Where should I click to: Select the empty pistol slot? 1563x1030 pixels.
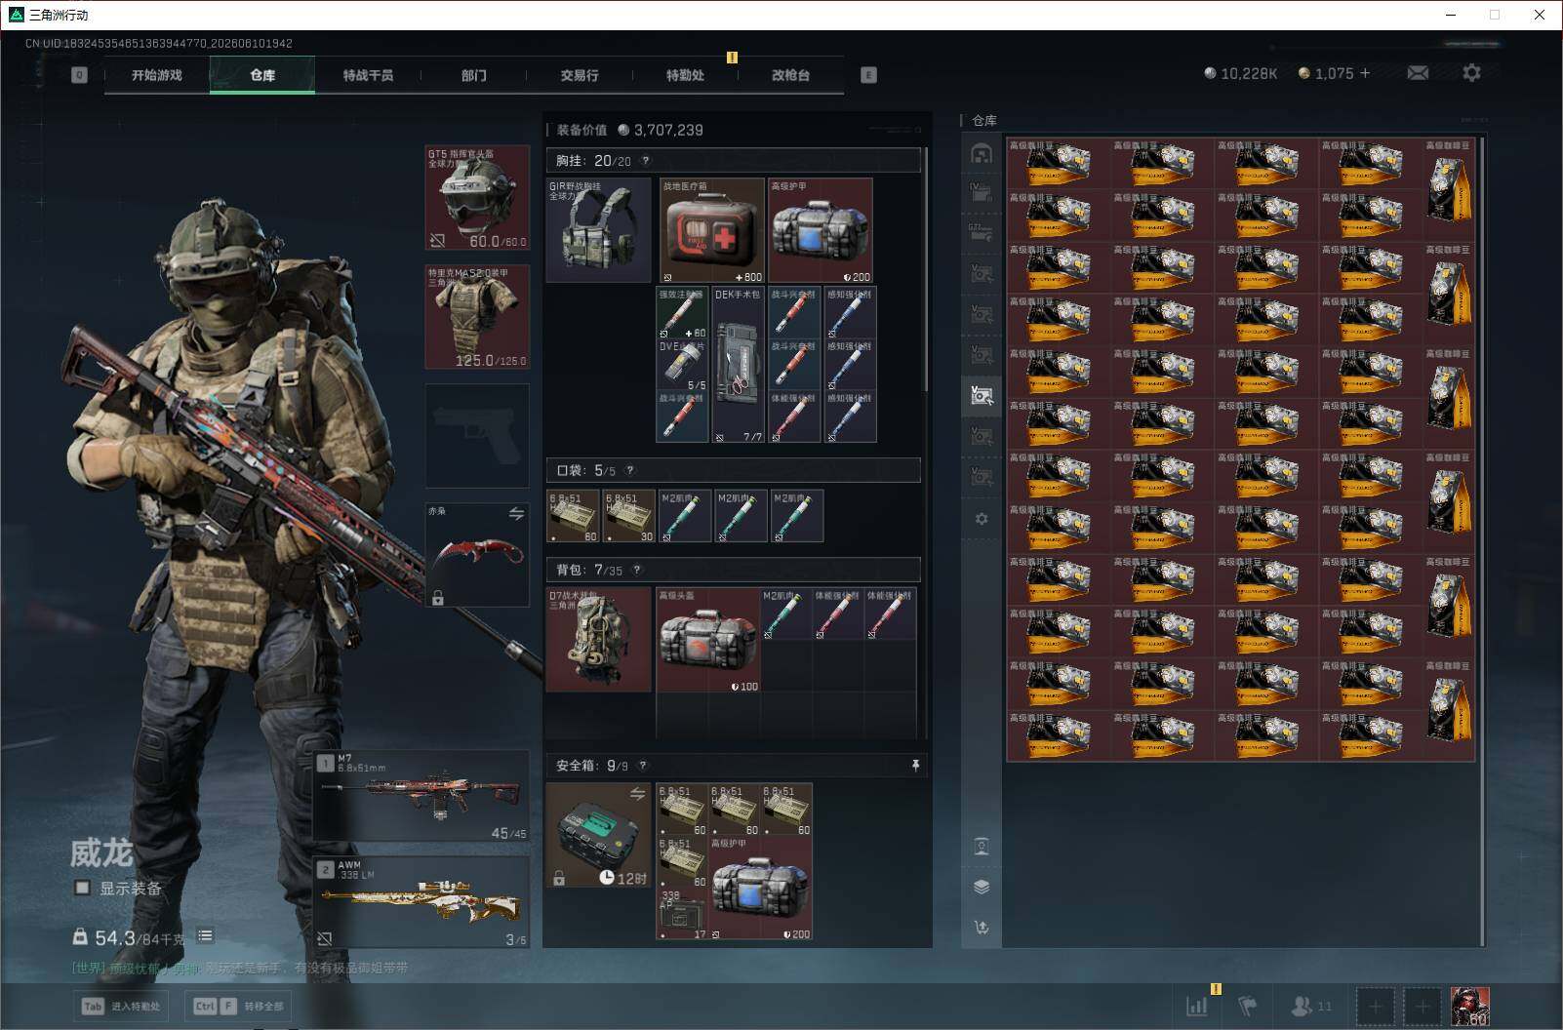pyautogui.click(x=477, y=436)
